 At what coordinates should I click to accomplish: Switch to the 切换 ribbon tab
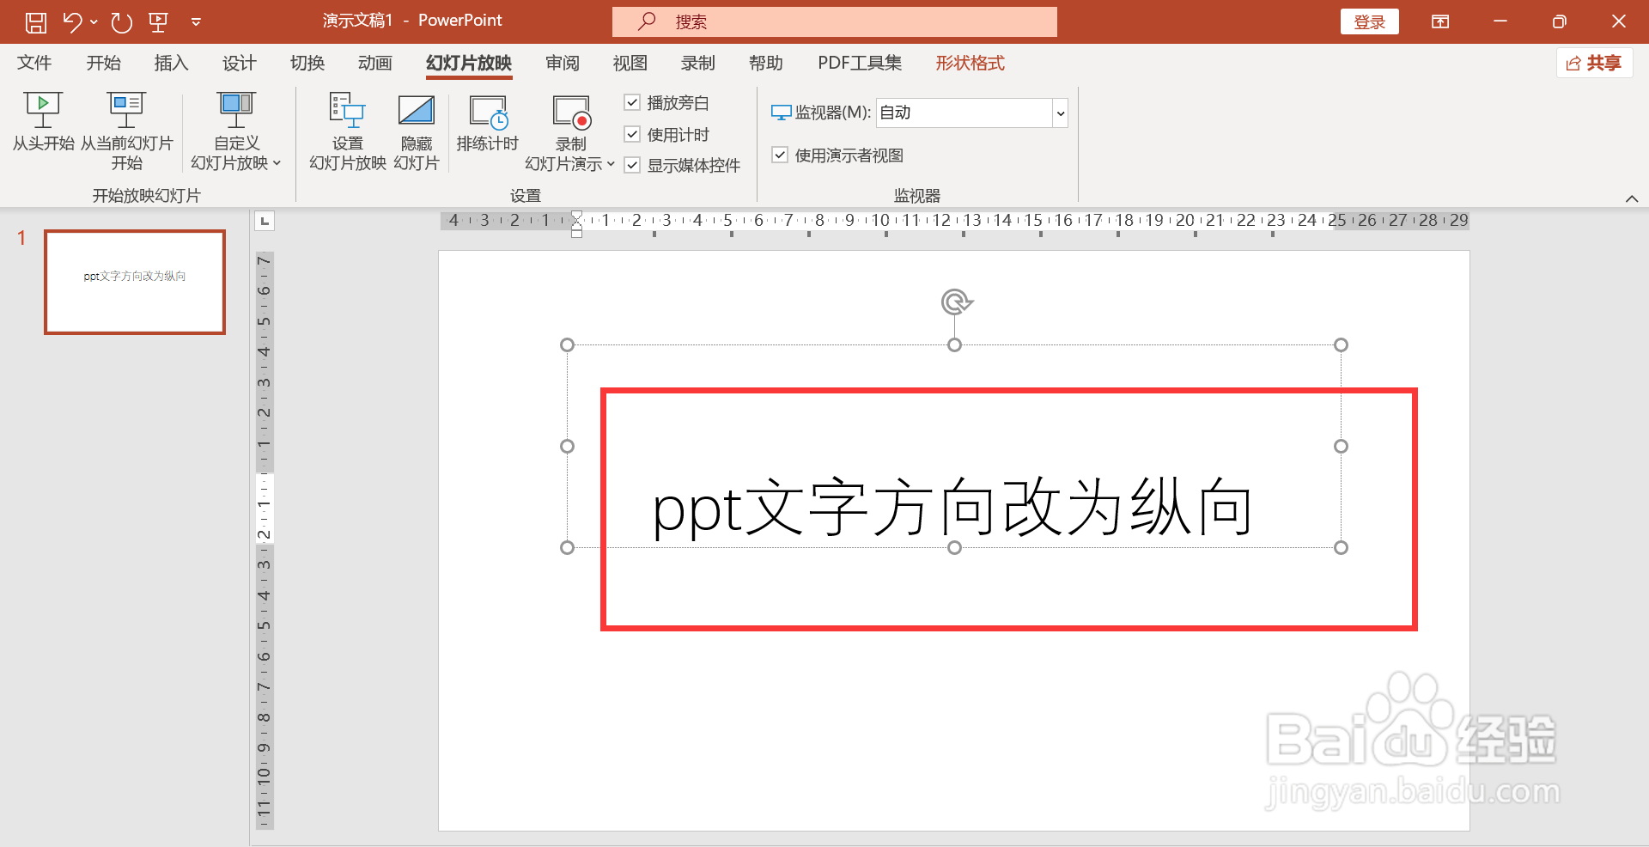click(x=307, y=63)
